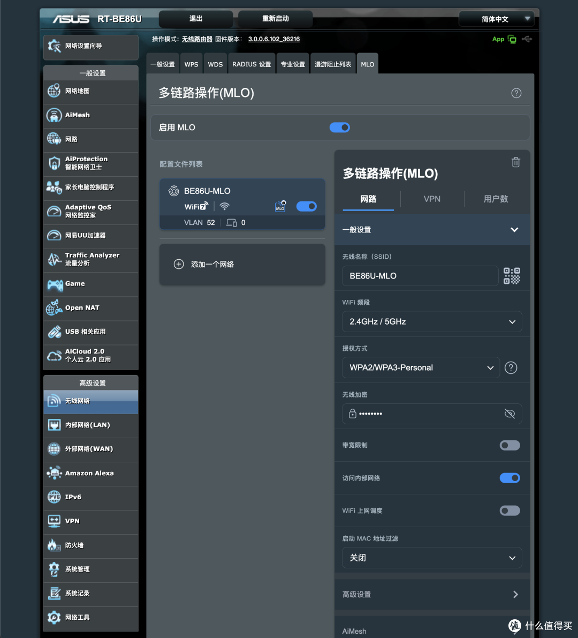Click the MLO badge icon on BE86U-MLO profile

click(x=280, y=206)
